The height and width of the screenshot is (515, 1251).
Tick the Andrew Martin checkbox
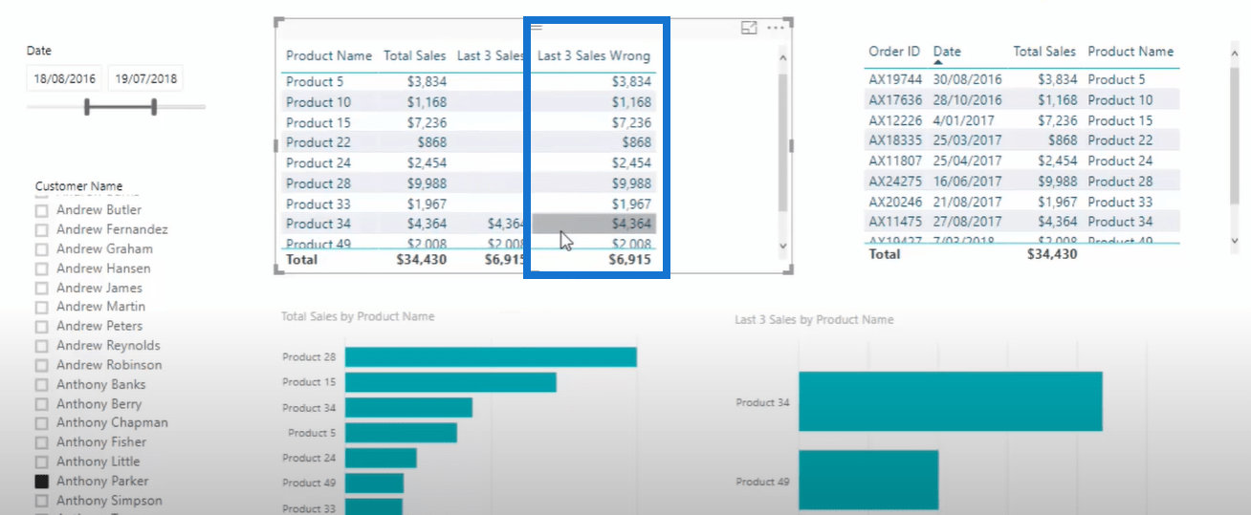coord(41,308)
